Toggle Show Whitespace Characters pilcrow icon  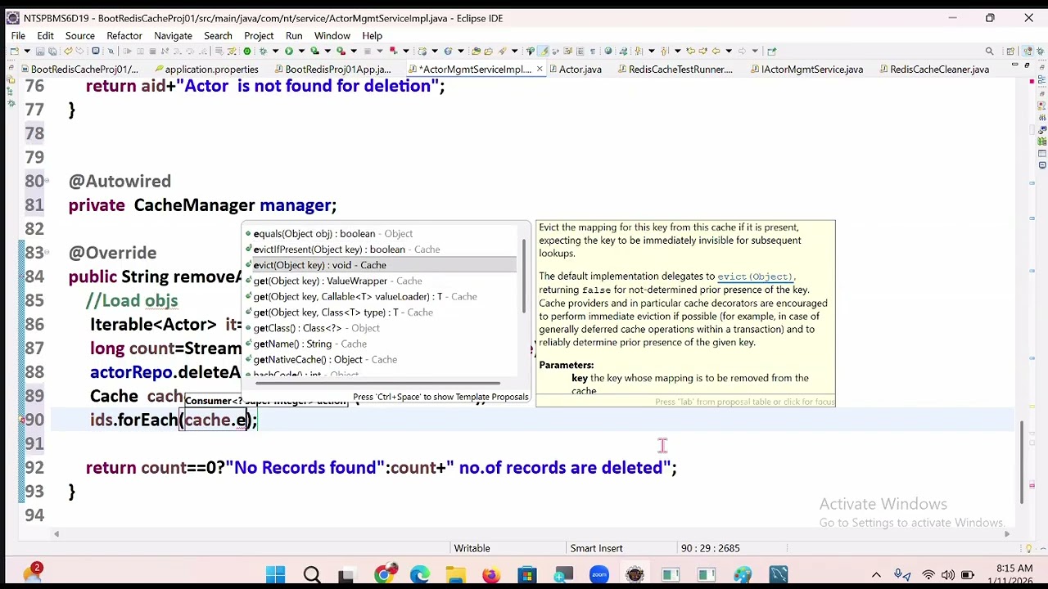coord(592,52)
